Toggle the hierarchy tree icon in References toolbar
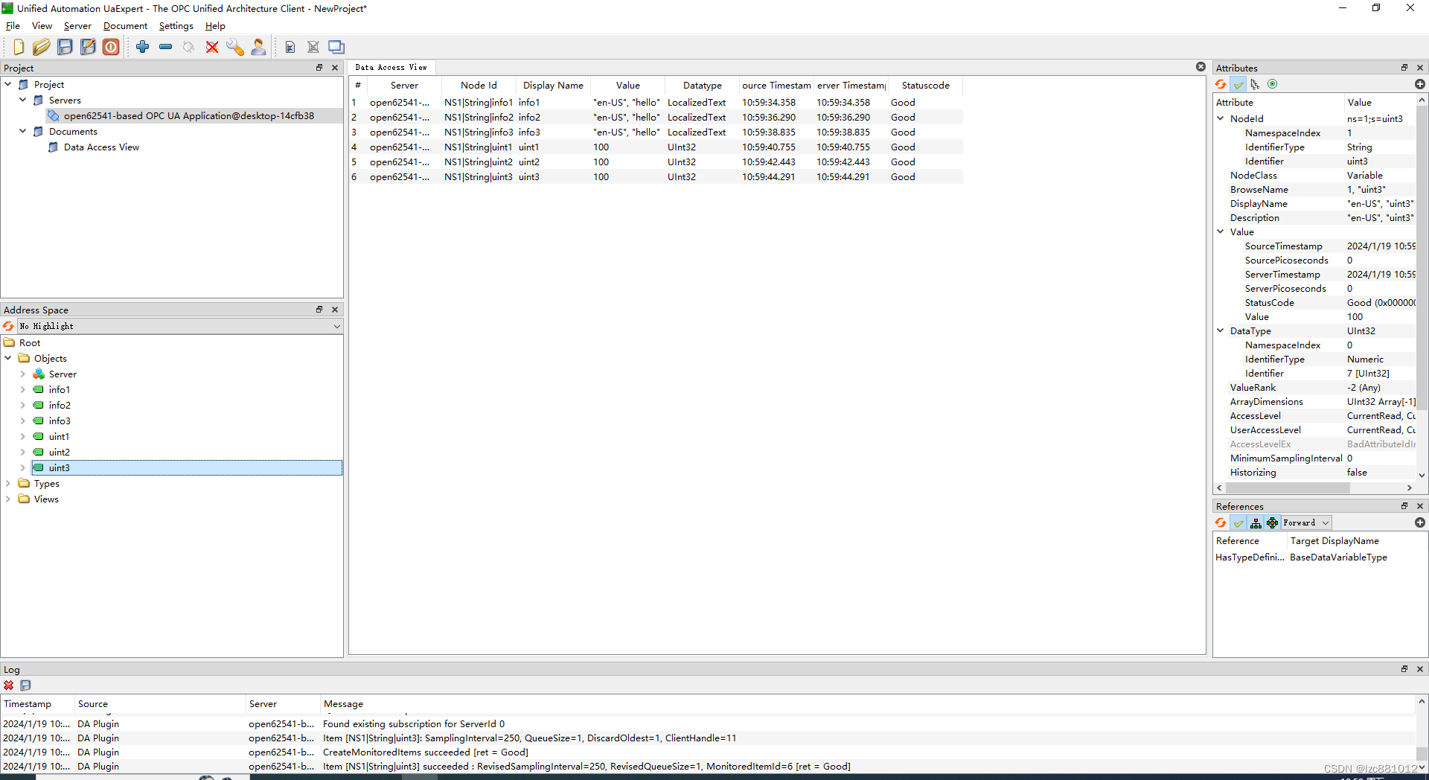The height and width of the screenshot is (780, 1429). pyautogui.click(x=1256, y=522)
